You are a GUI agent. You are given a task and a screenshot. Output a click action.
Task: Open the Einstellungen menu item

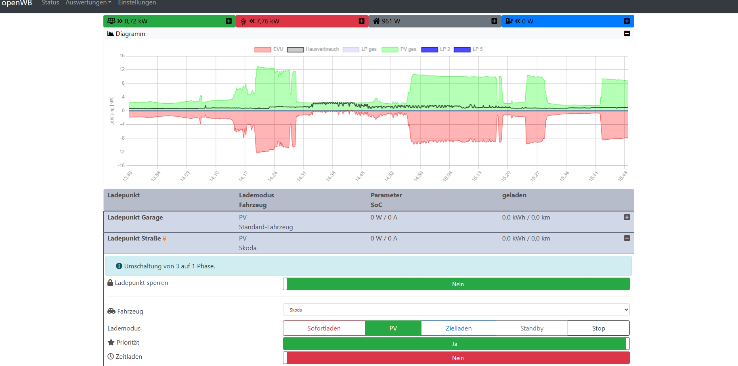(137, 3)
